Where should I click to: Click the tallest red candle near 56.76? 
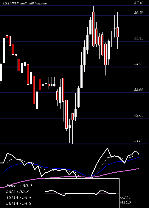point(93,29)
